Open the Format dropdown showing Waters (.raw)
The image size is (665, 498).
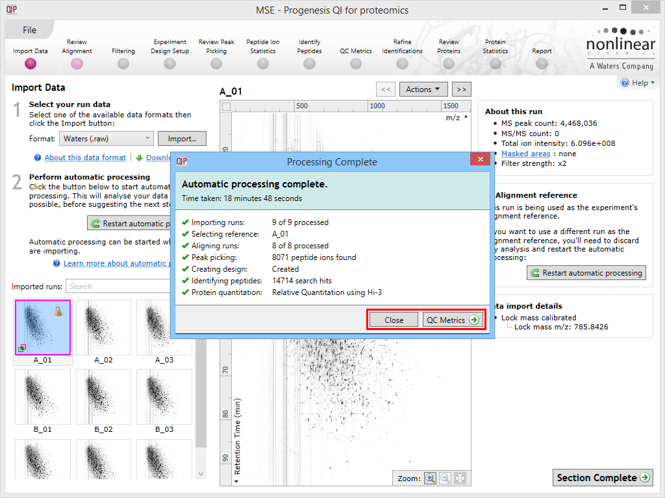click(106, 139)
